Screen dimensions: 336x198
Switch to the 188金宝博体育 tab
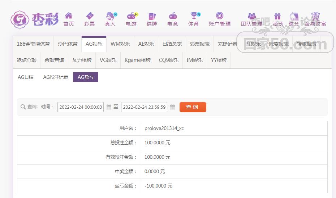[33, 44]
